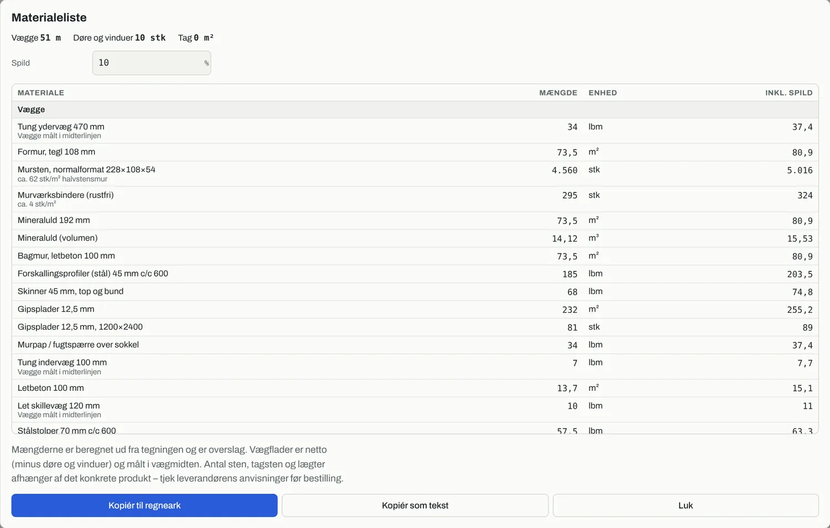830x528 pixels.
Task: Click the INKL. SPILD column header
Action: (x=789, y=93)
